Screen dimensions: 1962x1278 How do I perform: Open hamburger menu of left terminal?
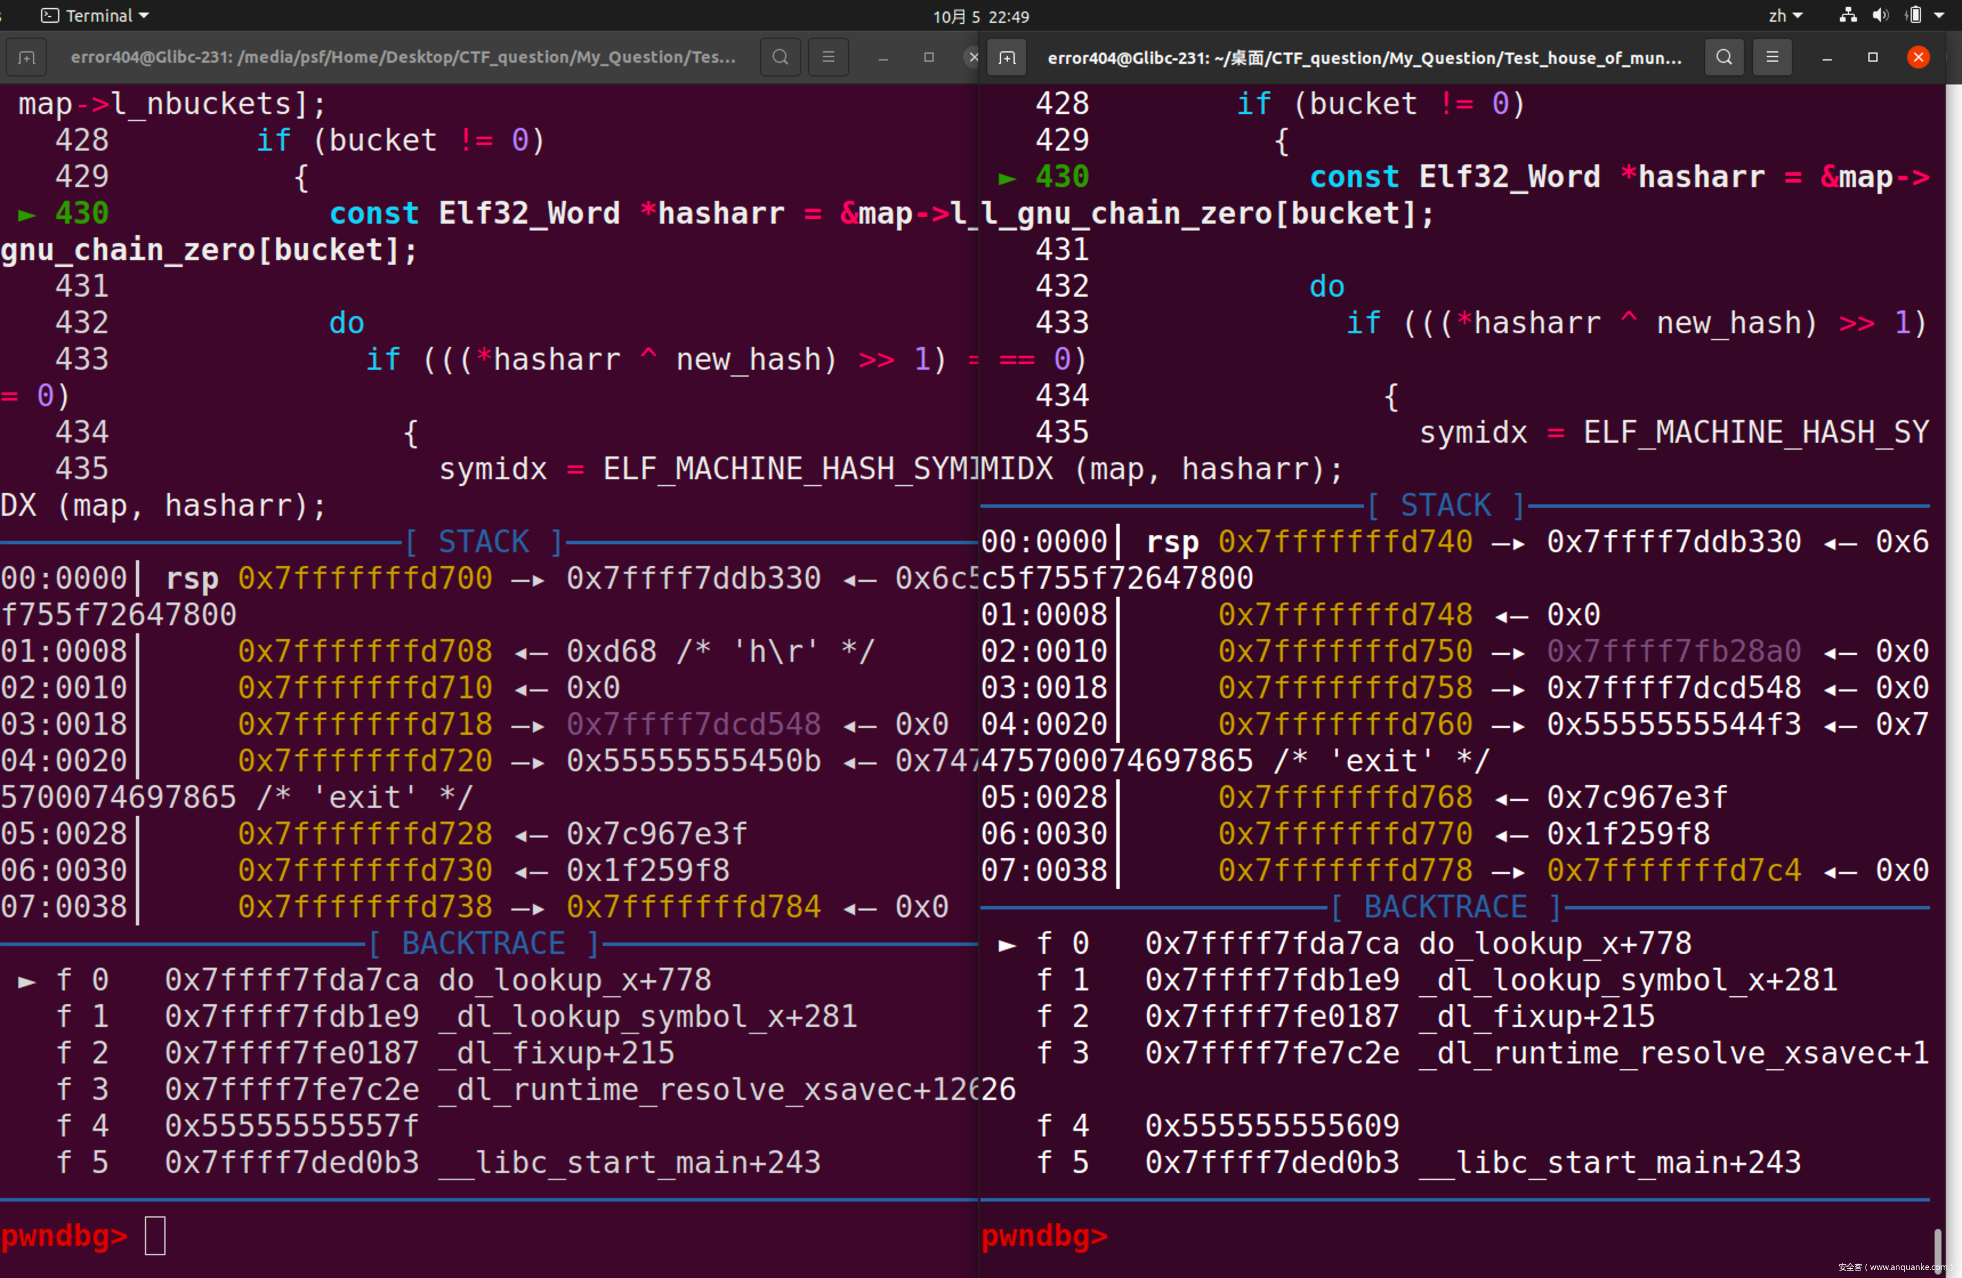click(829, 57)
